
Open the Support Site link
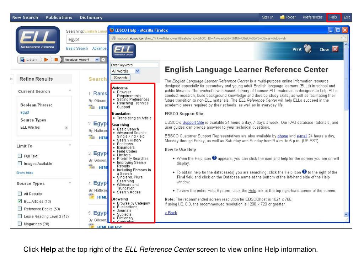[x=193, y=122]
